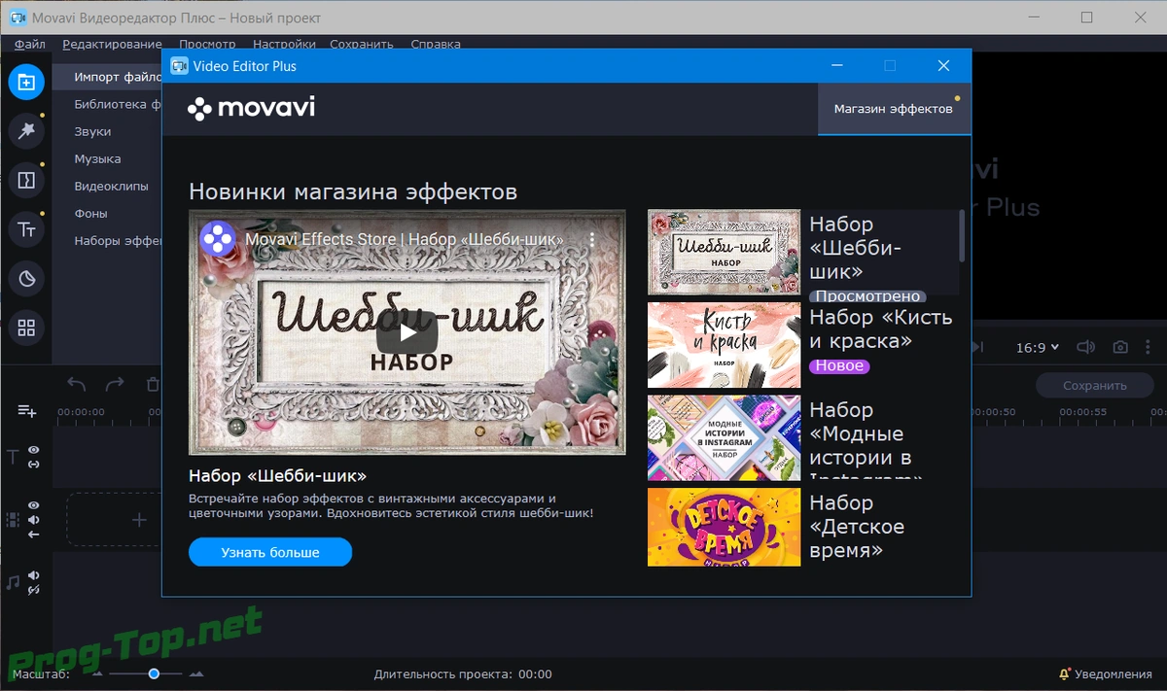
Task: Mute the video track speaker
Action: point(34,520)
